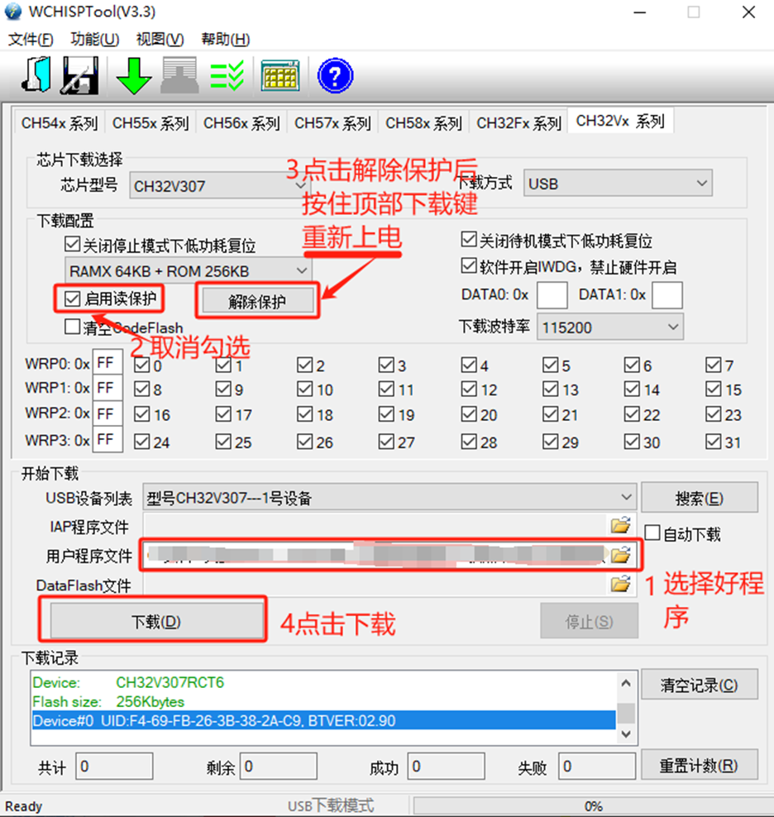Click the green checklist verify icon

(227, 76)
